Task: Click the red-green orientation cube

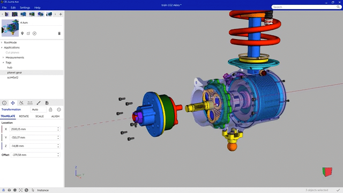Action: click(x=327, y=172)
